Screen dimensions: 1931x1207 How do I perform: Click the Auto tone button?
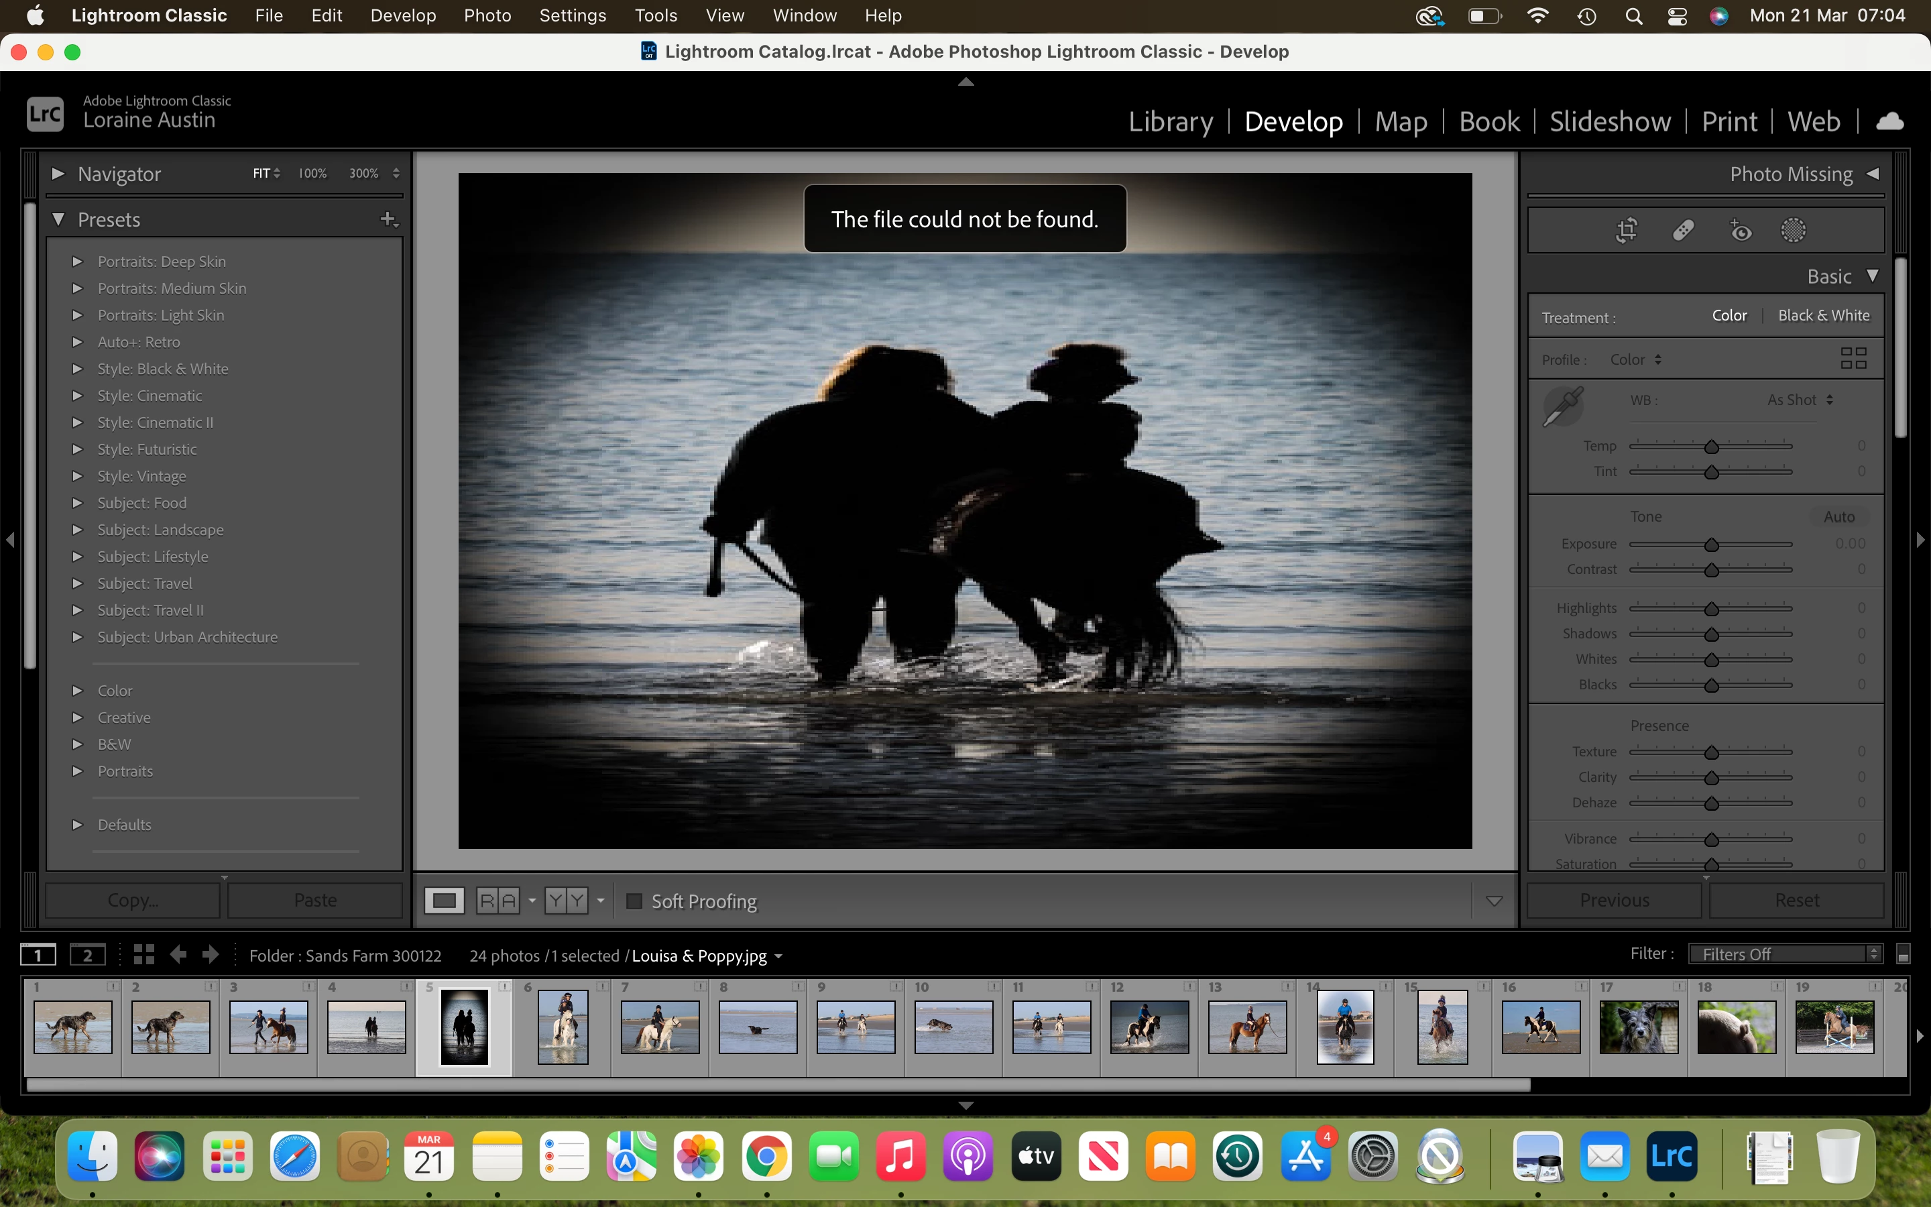pos(1838,516)
